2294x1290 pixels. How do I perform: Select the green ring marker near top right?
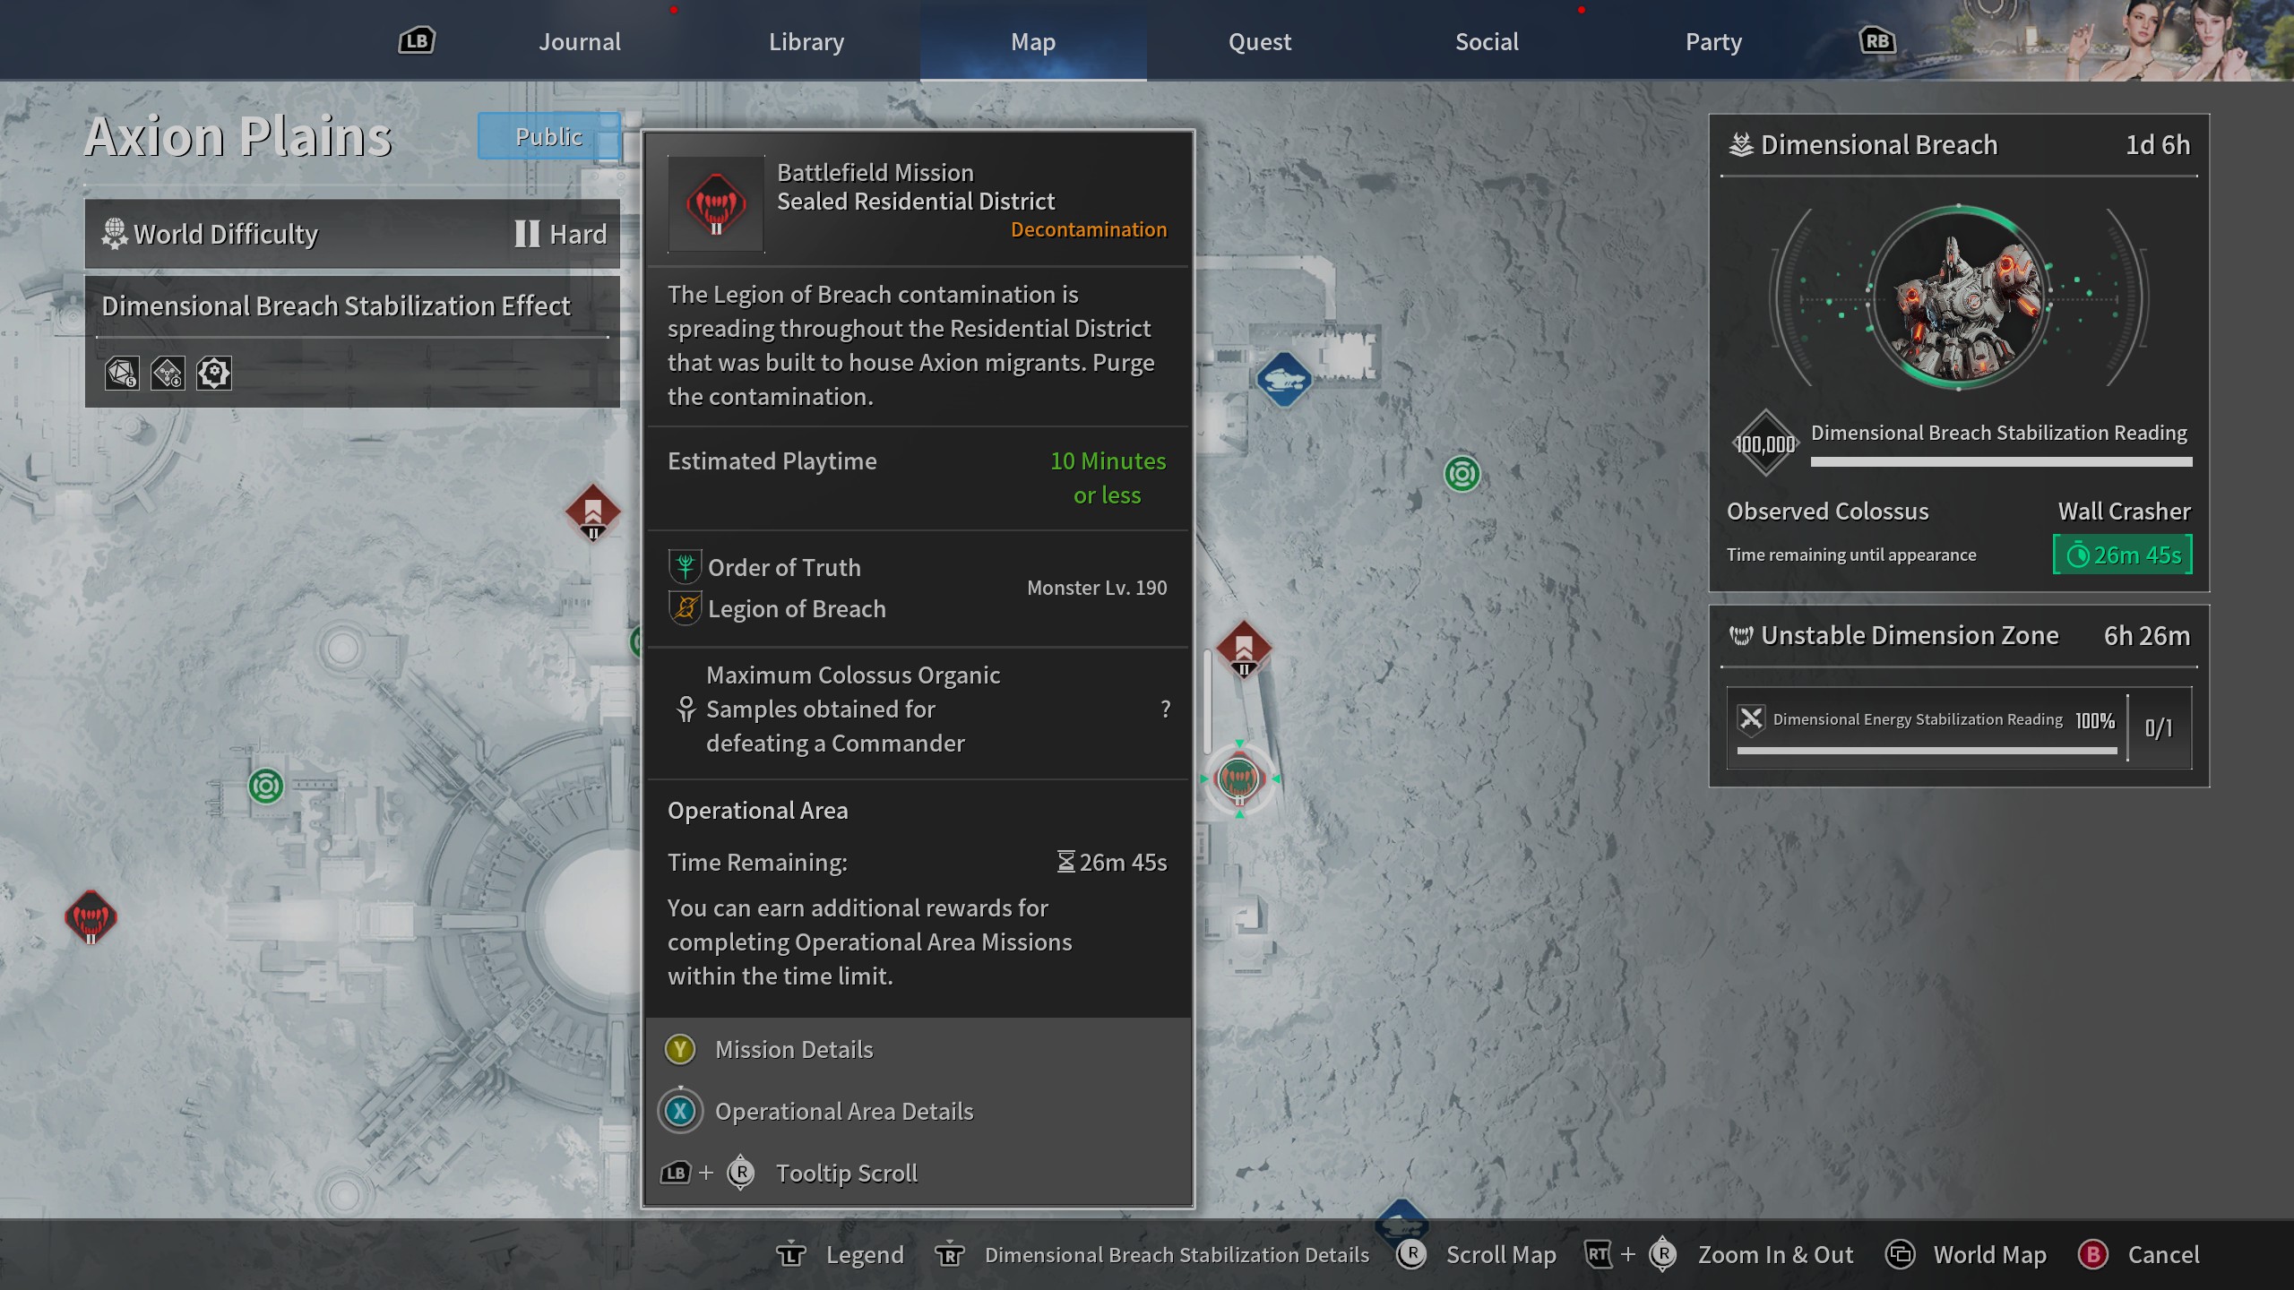click(1462, 474)
